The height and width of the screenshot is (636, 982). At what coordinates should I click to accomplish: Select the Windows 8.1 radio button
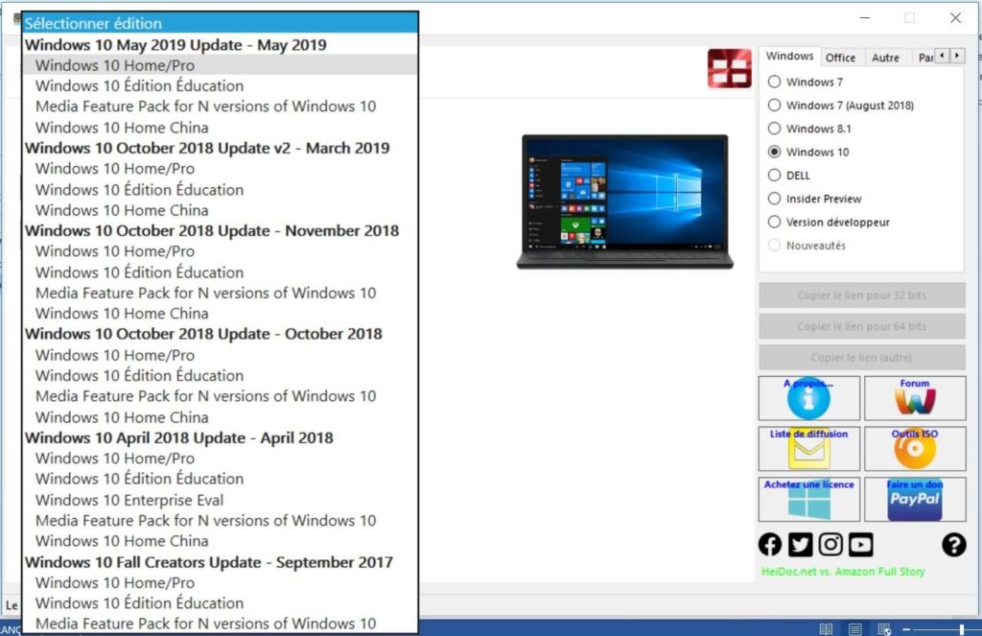pyautogui.click(x=775, y=129)
